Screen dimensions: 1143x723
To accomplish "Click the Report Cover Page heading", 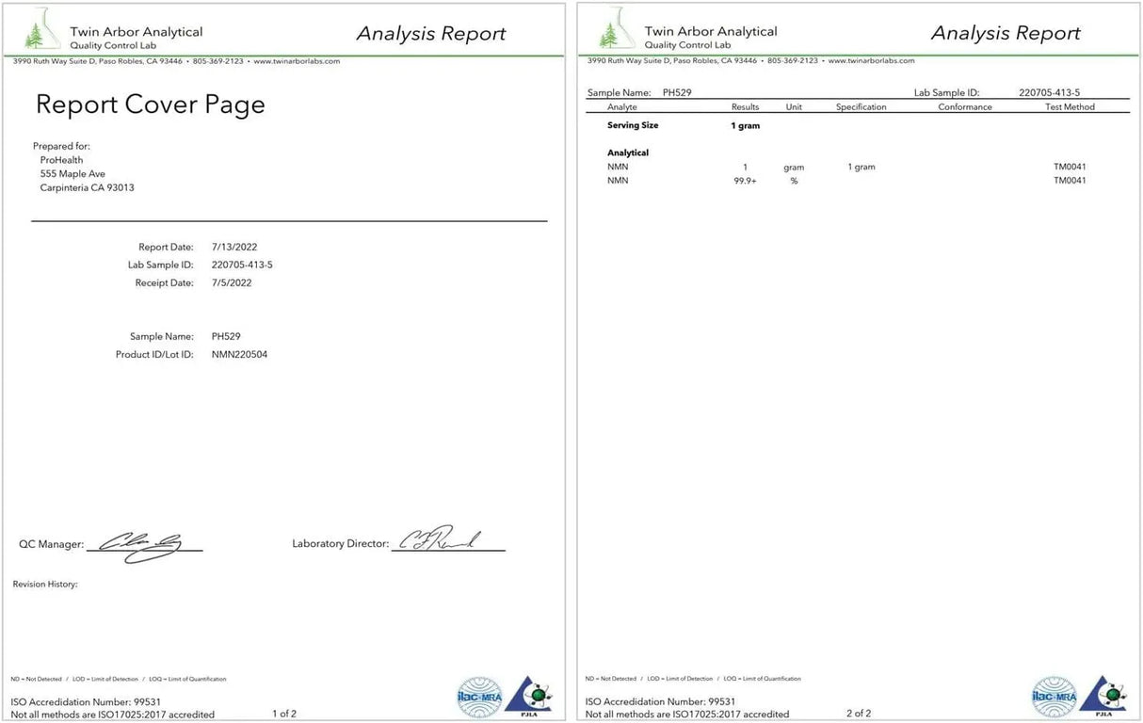I will [151, 104].
